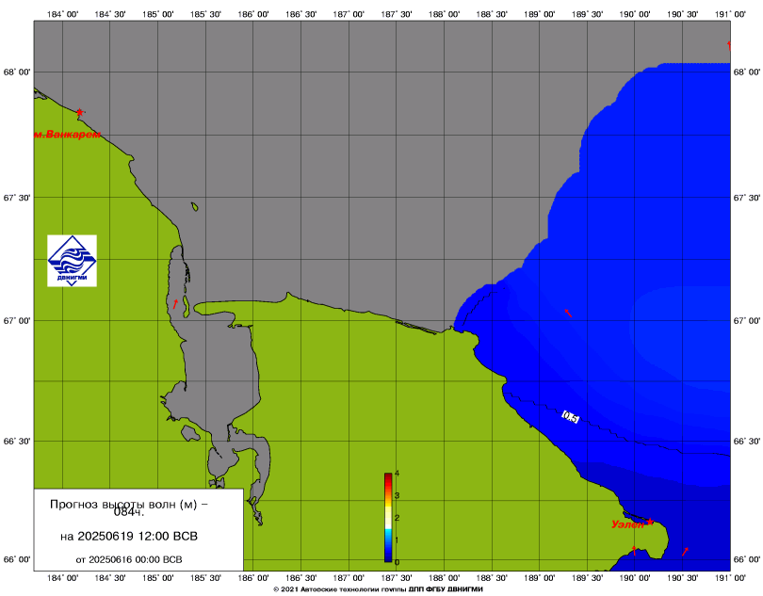The width and height of the screenshot is (763, 596).
Task: Click the right axis latitude label 66°30'
Action: point(746,441)
